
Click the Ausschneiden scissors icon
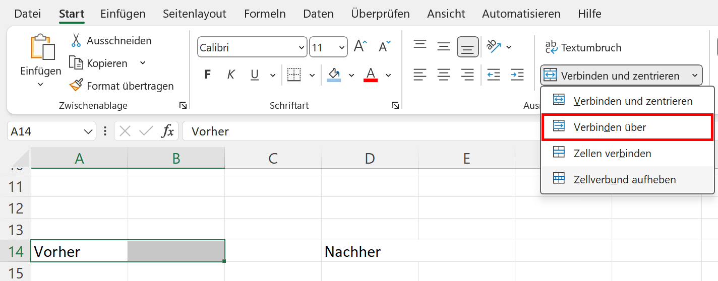click(x=76, y=40)
